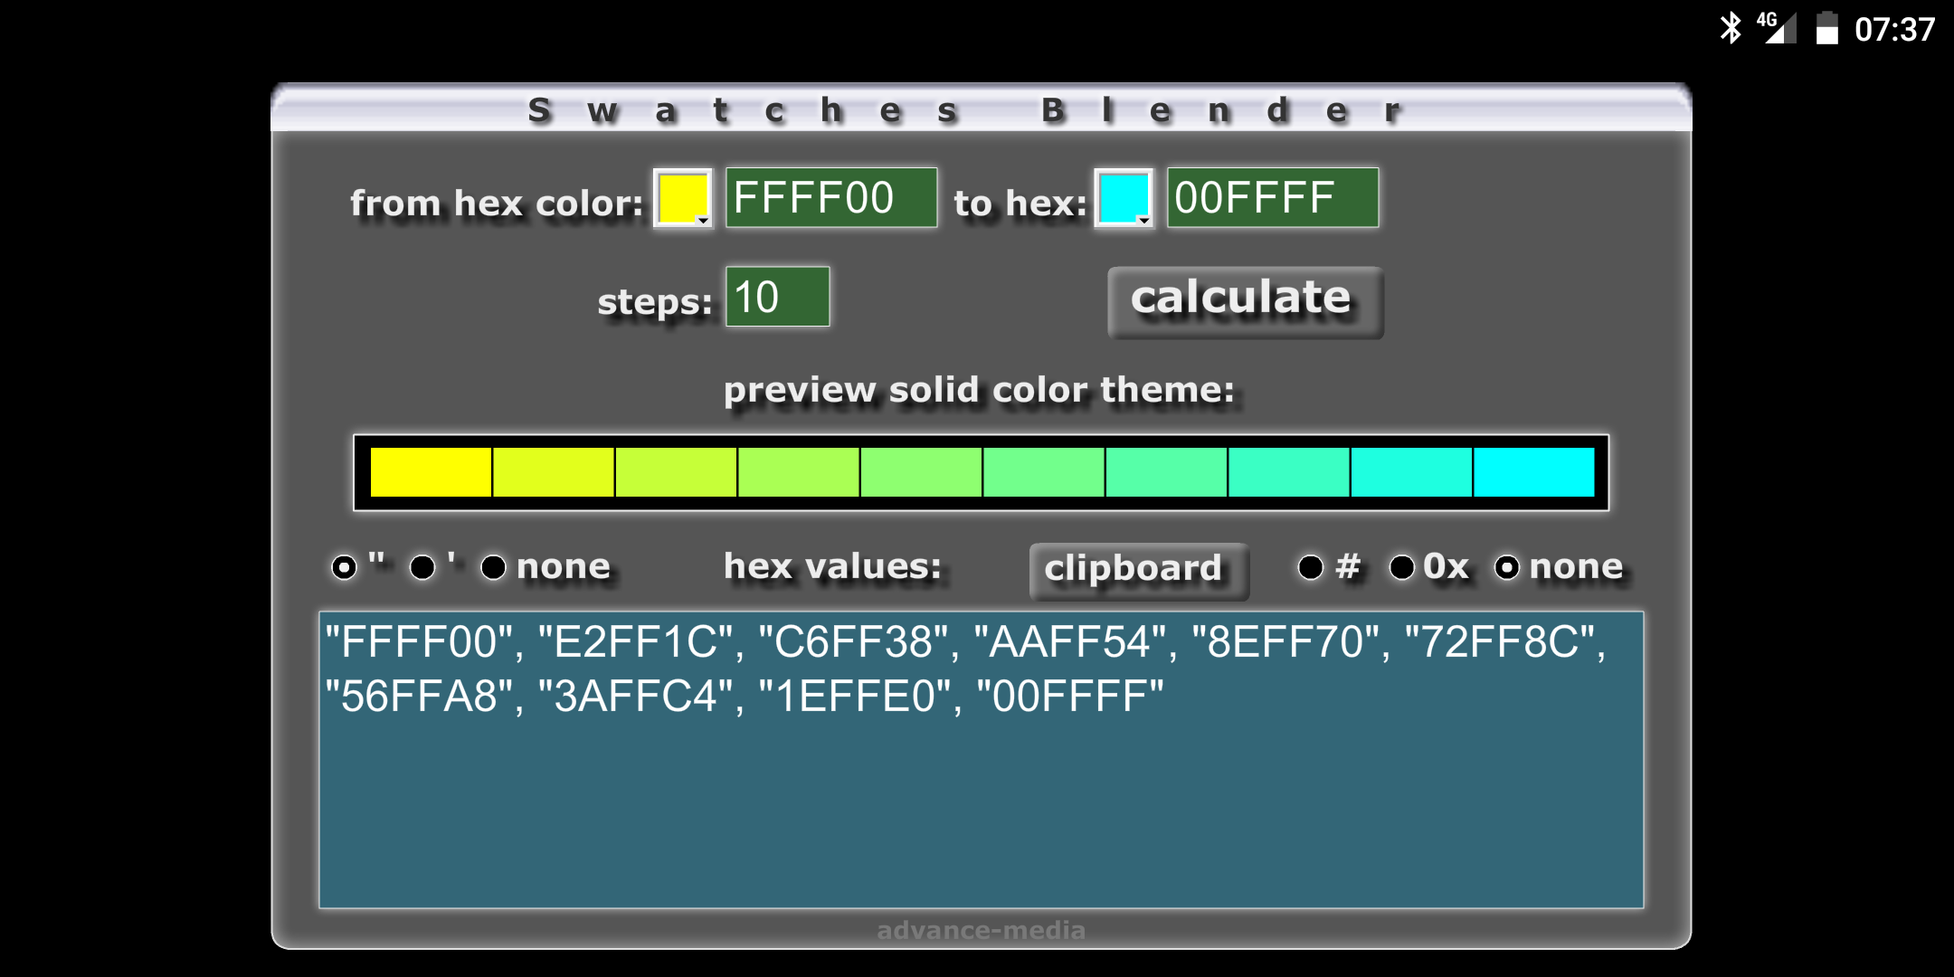
Task: Click the Bluetooth status icon
Action: click(x=1730, y=28)
